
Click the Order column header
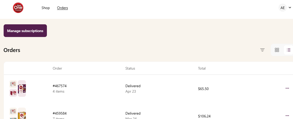point(57,68)
